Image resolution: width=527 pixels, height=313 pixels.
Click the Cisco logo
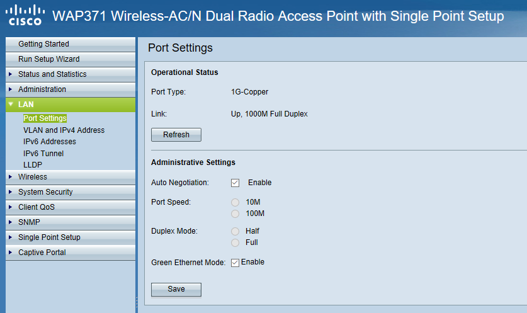pyautogui.click(x=25, y=16)
